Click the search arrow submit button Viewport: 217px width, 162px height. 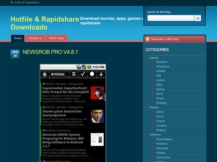tap(197, 18)
